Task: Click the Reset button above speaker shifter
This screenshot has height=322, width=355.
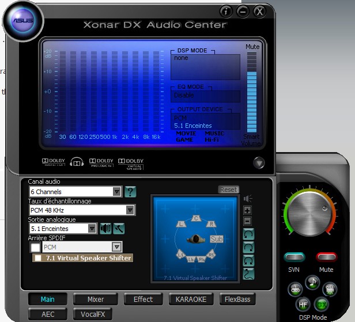Action: [228, 190]
